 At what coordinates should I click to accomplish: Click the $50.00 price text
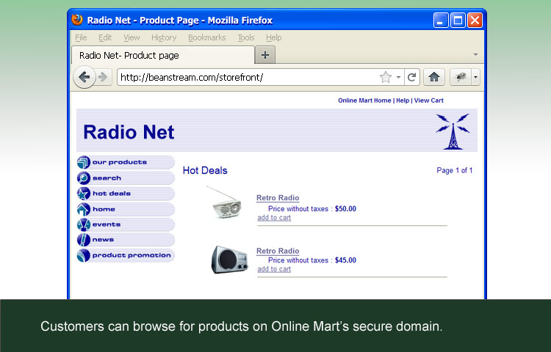(345, 209)
